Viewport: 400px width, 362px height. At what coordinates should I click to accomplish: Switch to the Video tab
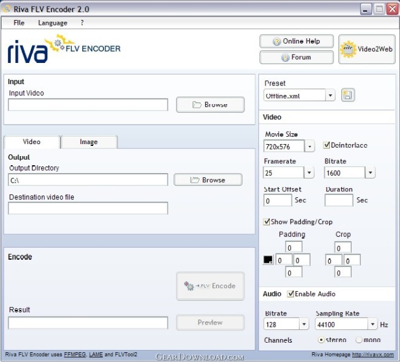point(32,142)
